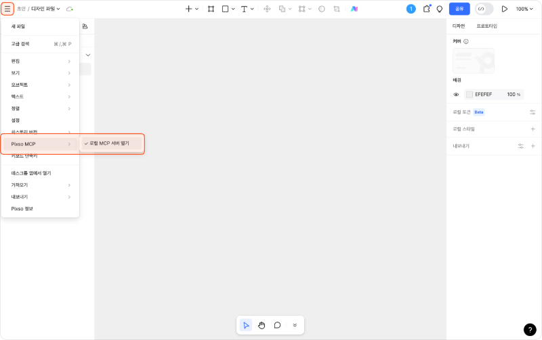
Task: Toggle the 로컬 MCP 서버 열기 checked item
Action: click(110, 143)
